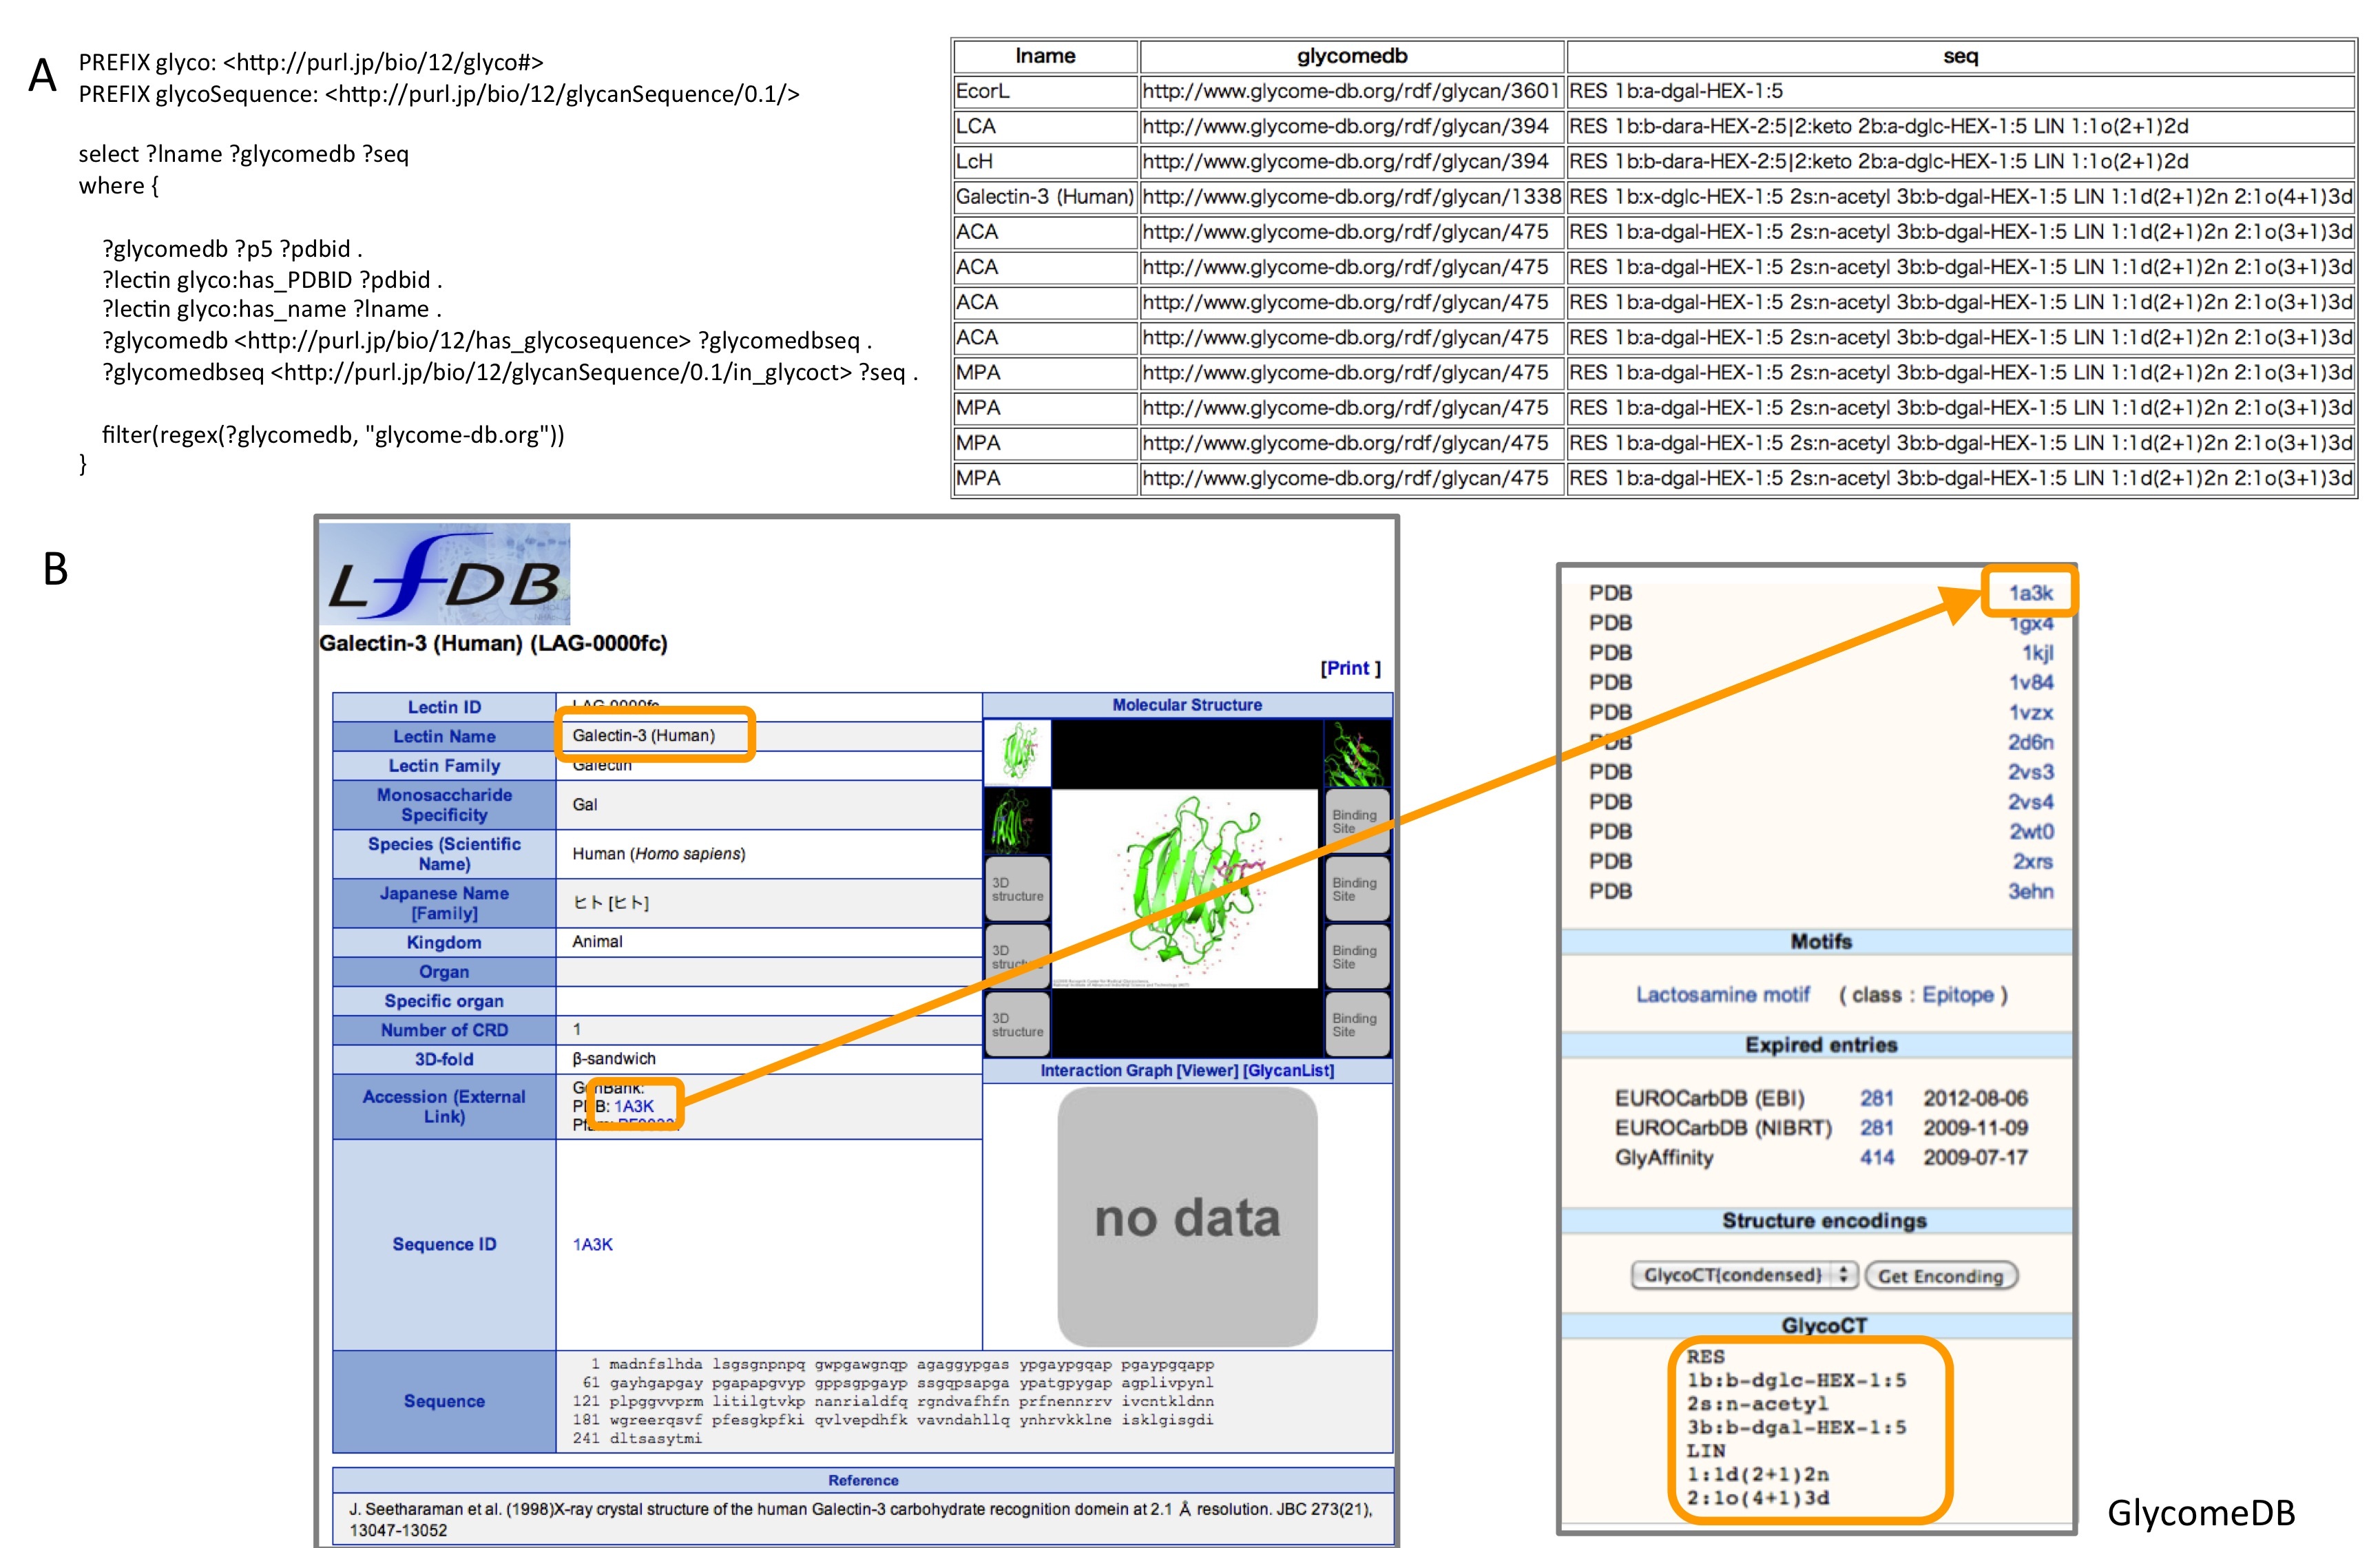Open the first gray 3D structure tile

[1018, 889]
